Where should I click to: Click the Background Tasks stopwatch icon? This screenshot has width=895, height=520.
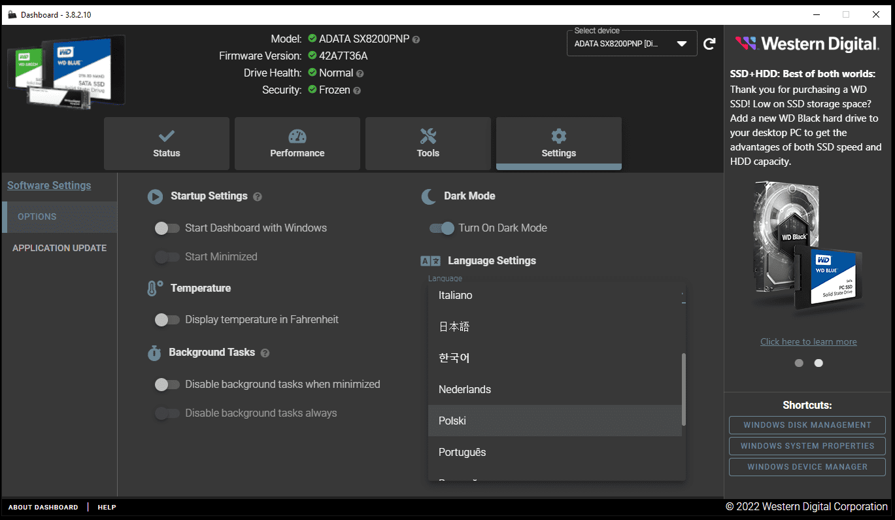(x=154, y=353)
